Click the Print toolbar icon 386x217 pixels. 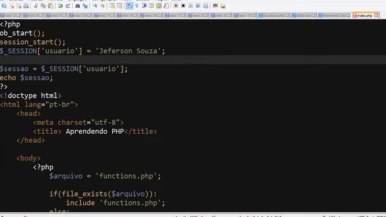click(x=26, y=6)
